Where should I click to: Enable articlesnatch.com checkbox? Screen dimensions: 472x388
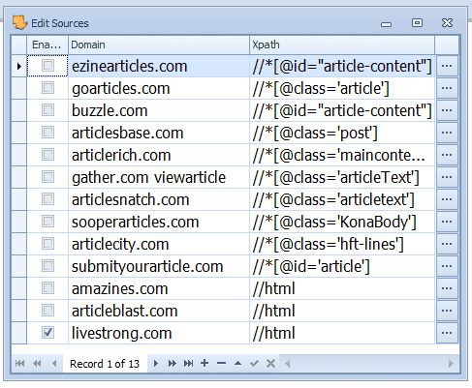[47, 199]
